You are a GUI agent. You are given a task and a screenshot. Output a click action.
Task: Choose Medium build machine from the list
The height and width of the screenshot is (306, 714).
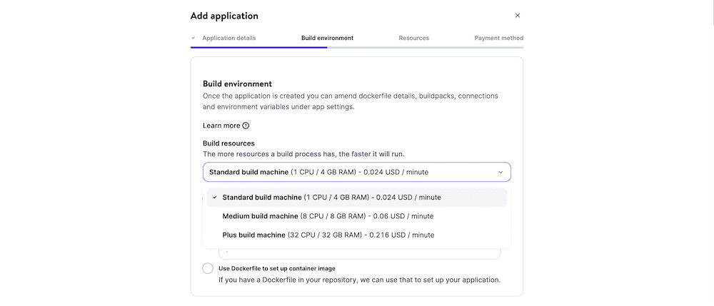pyautogui.click(x=328, y=216)
